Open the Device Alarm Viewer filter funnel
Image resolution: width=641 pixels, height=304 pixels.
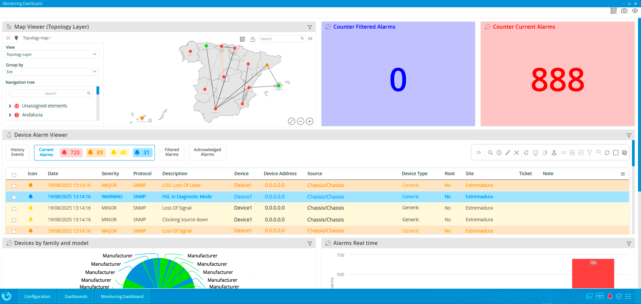(629, 135)
